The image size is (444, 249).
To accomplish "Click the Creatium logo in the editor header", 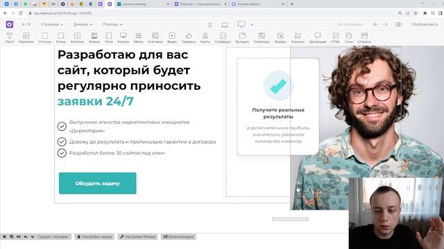I will coord(10,25).
